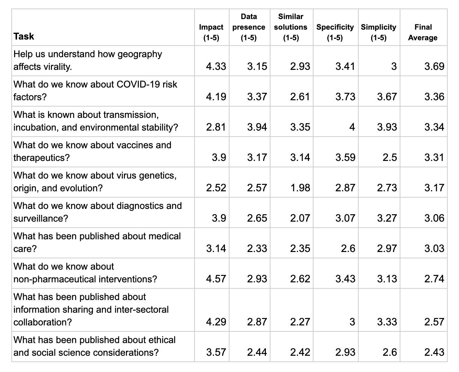Click the Impact (1-5) column header

[x=211, y=28]
